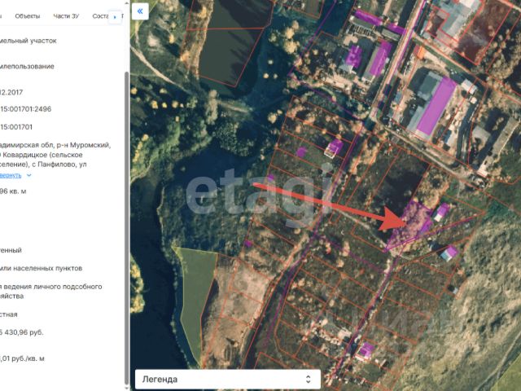
Task: Click the info panel vertical scrollbar
Action: pos(127,226)
